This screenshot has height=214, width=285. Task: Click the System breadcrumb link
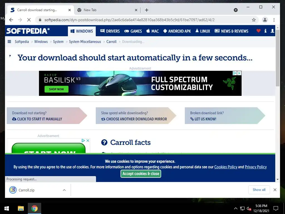pos(58,42)
